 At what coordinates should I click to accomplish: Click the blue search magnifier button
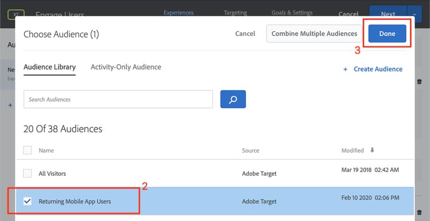coord(233,99)
